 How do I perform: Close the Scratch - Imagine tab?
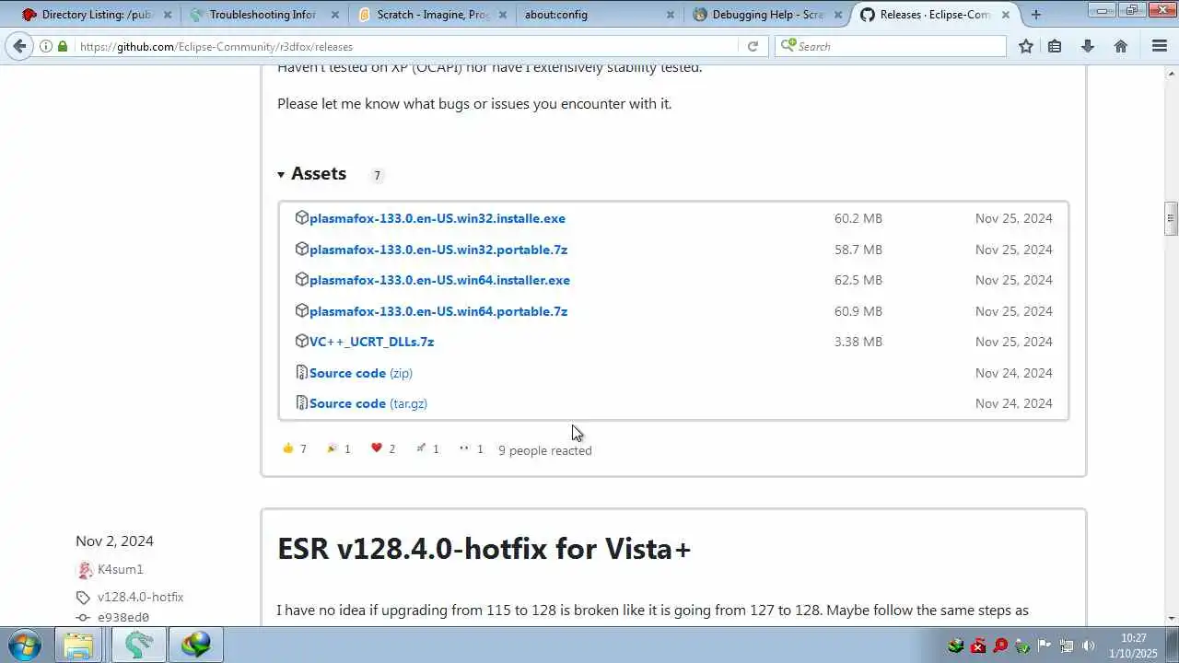(x=503, y=15)
